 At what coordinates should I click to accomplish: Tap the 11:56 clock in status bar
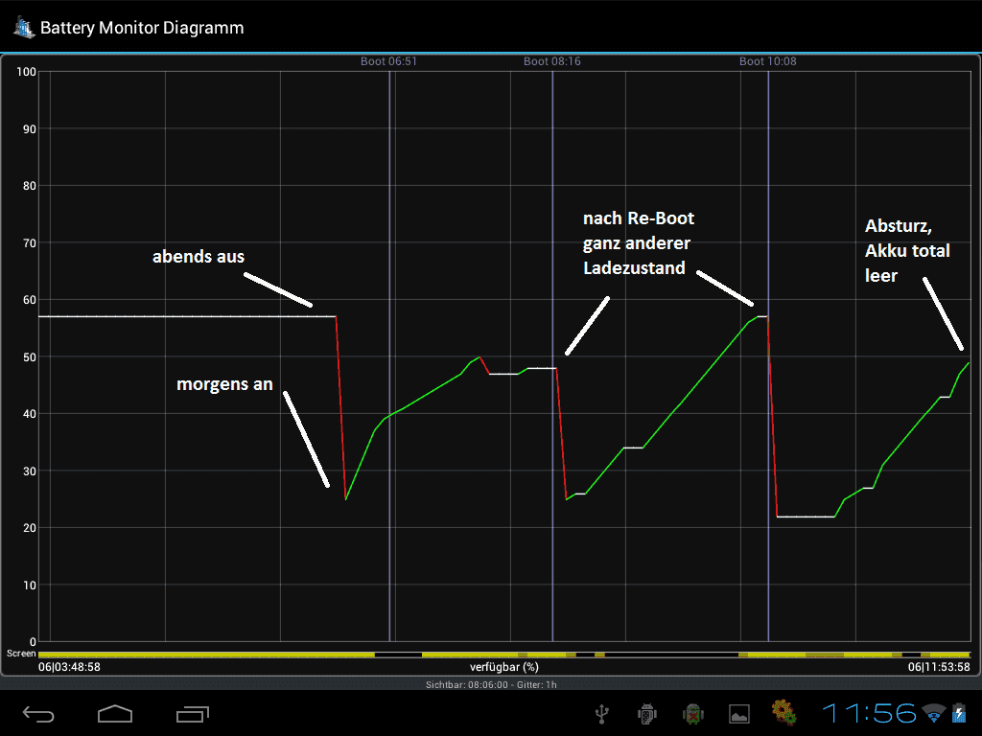click(869, 713)
